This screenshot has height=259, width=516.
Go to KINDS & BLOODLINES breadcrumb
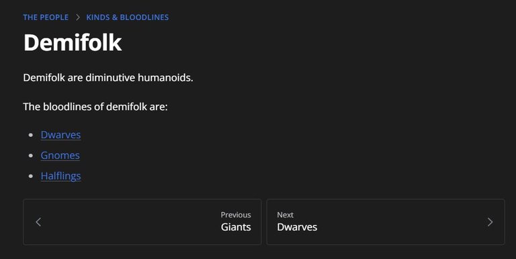click(x=128, y=17)
